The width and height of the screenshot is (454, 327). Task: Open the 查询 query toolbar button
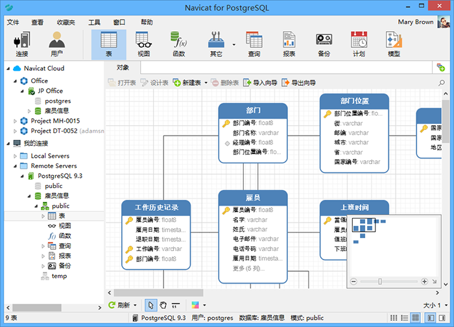pyautogui.click(x=254, y=44)
